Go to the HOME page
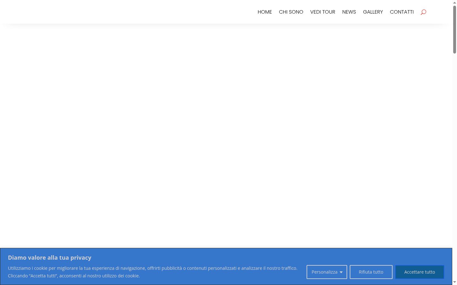 265,12
